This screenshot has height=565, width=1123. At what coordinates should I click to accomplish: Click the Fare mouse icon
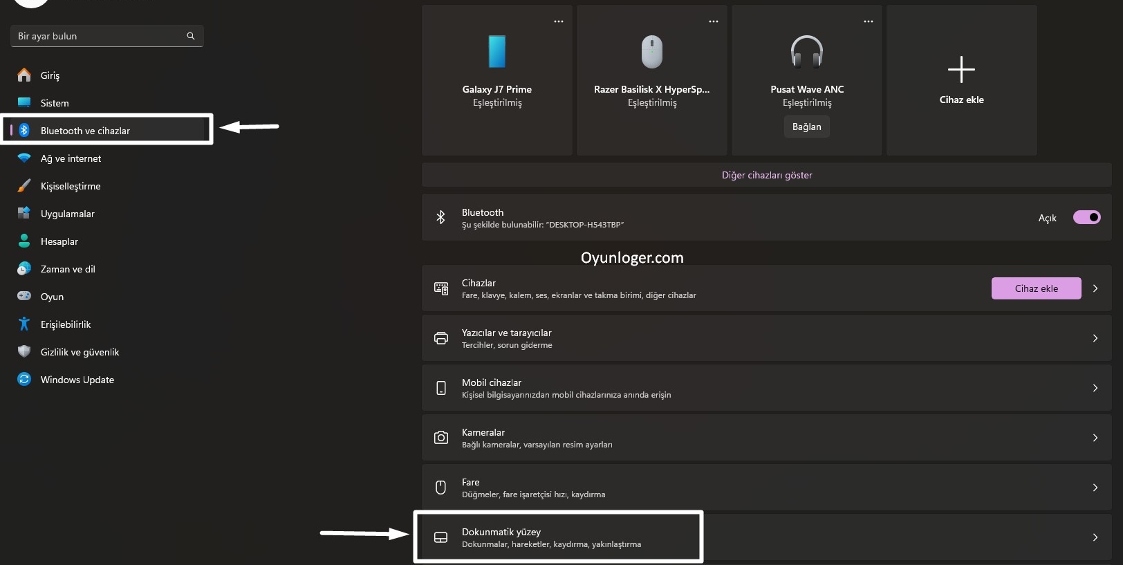click(x=441, y=488)
